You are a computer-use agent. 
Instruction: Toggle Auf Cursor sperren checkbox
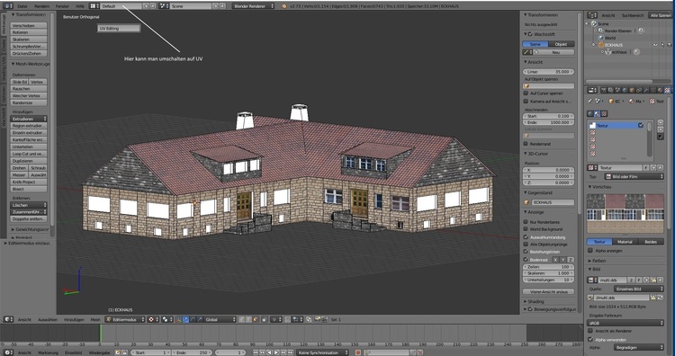click(526, 93)
